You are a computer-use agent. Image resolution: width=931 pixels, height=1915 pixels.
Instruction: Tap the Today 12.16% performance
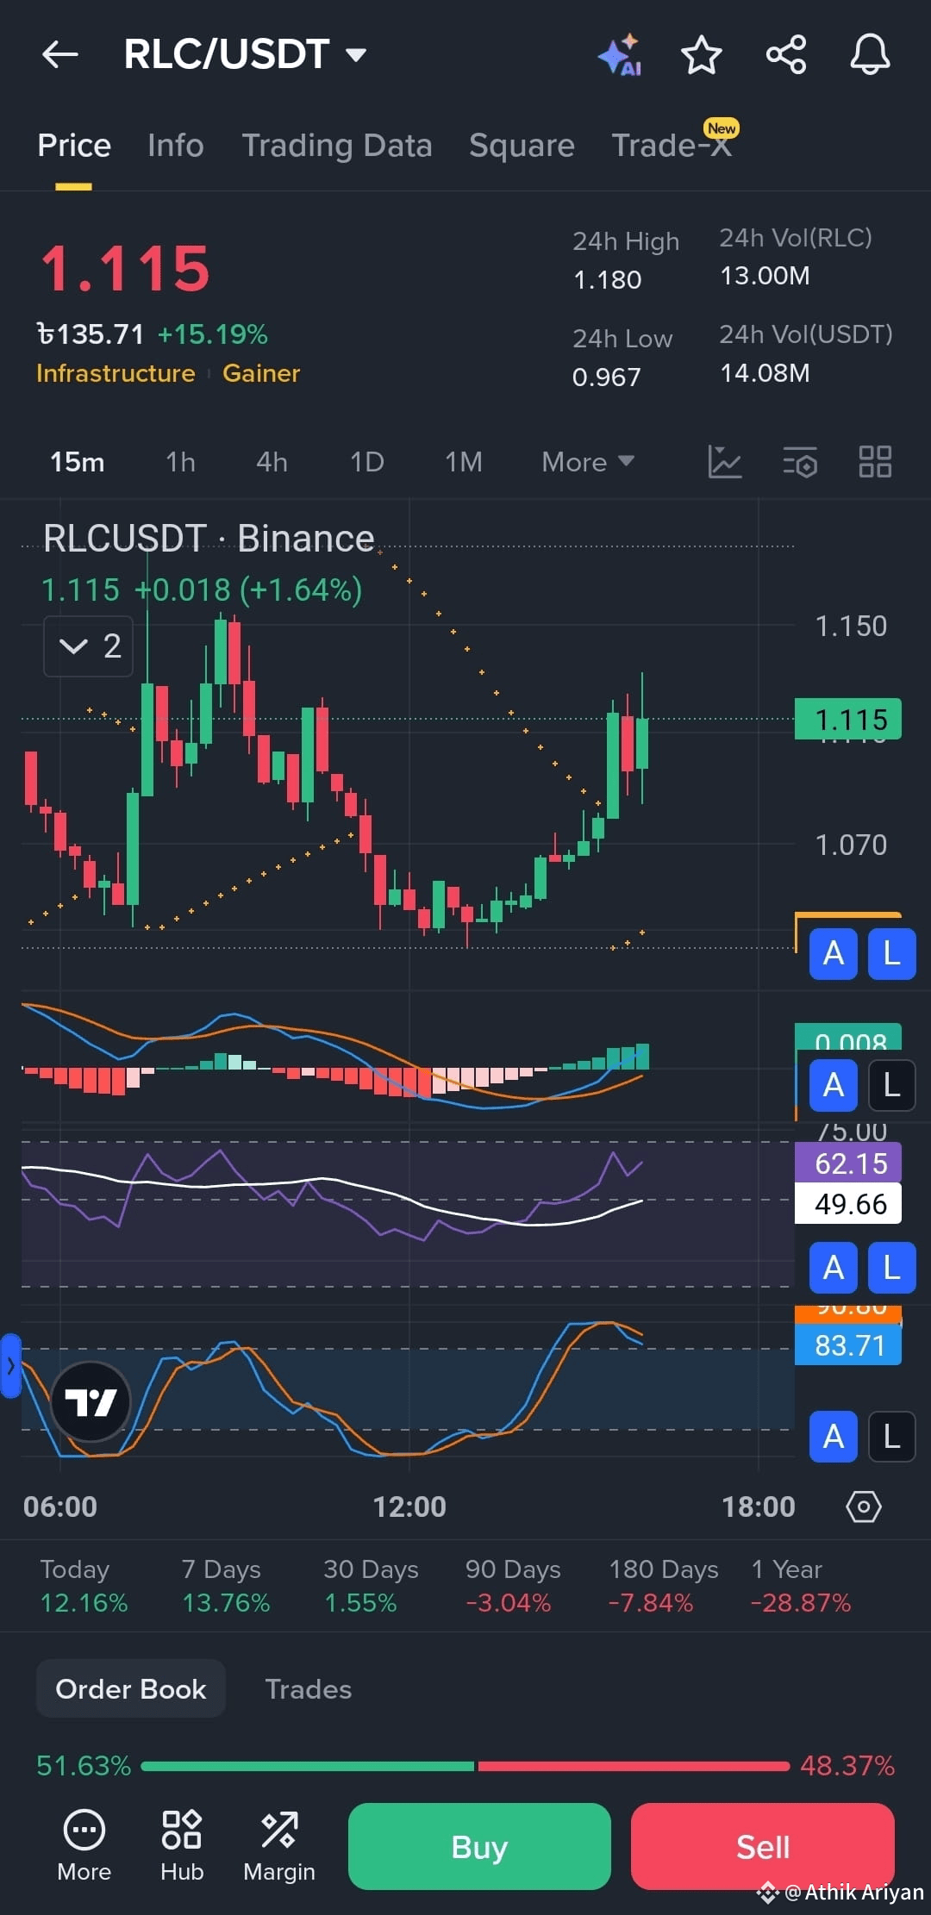[x=84, y=1586]
